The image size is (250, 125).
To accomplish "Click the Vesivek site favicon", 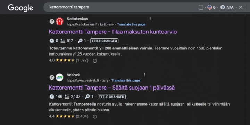I will coord(59,77).
